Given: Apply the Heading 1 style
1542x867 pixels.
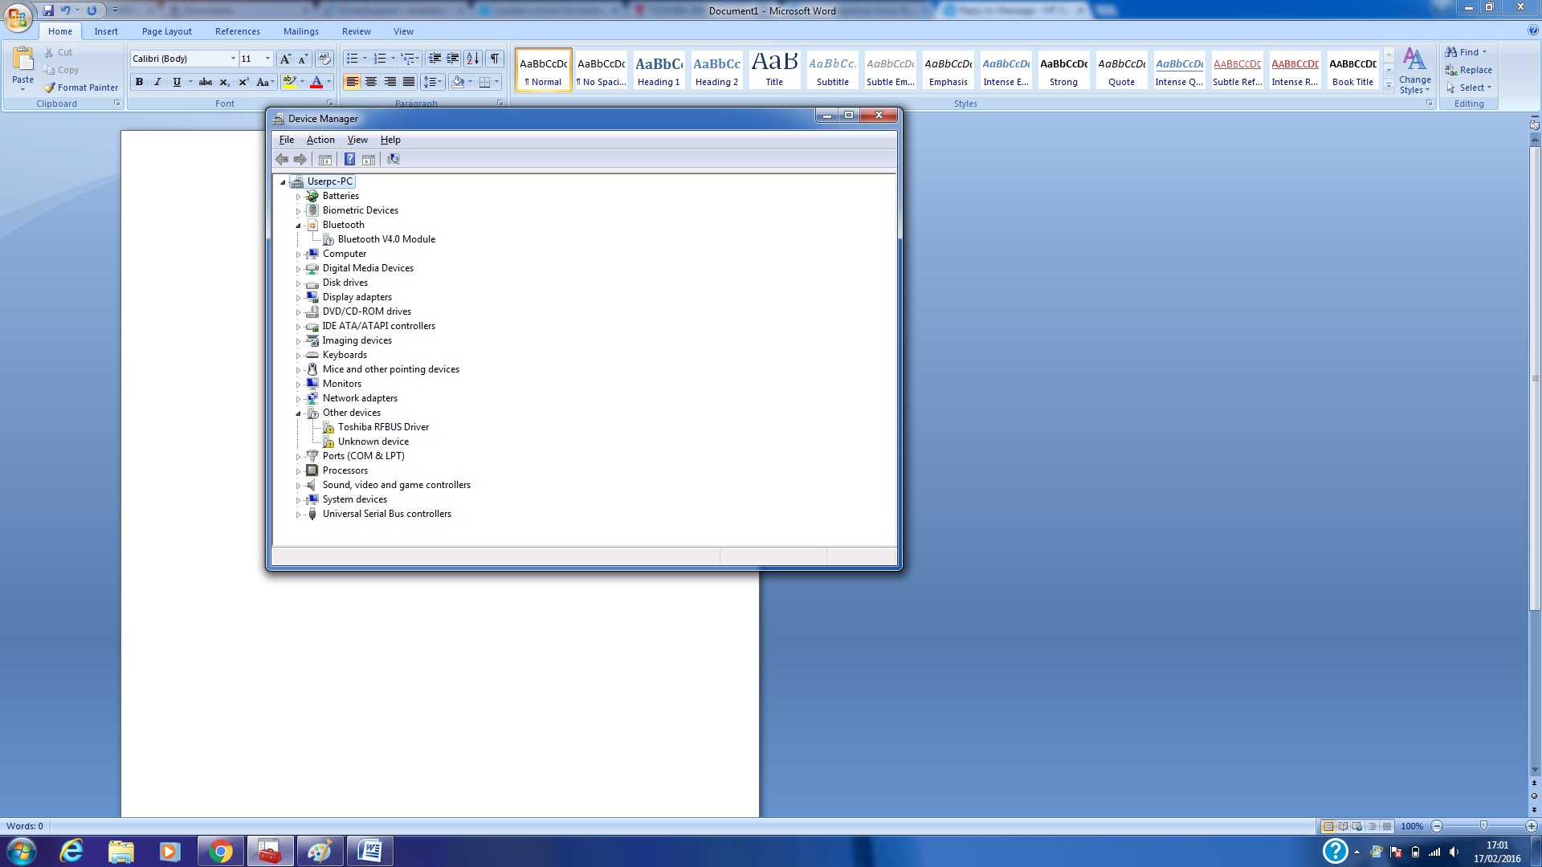Looking at the screenshot, I should [x=659, y=70].
